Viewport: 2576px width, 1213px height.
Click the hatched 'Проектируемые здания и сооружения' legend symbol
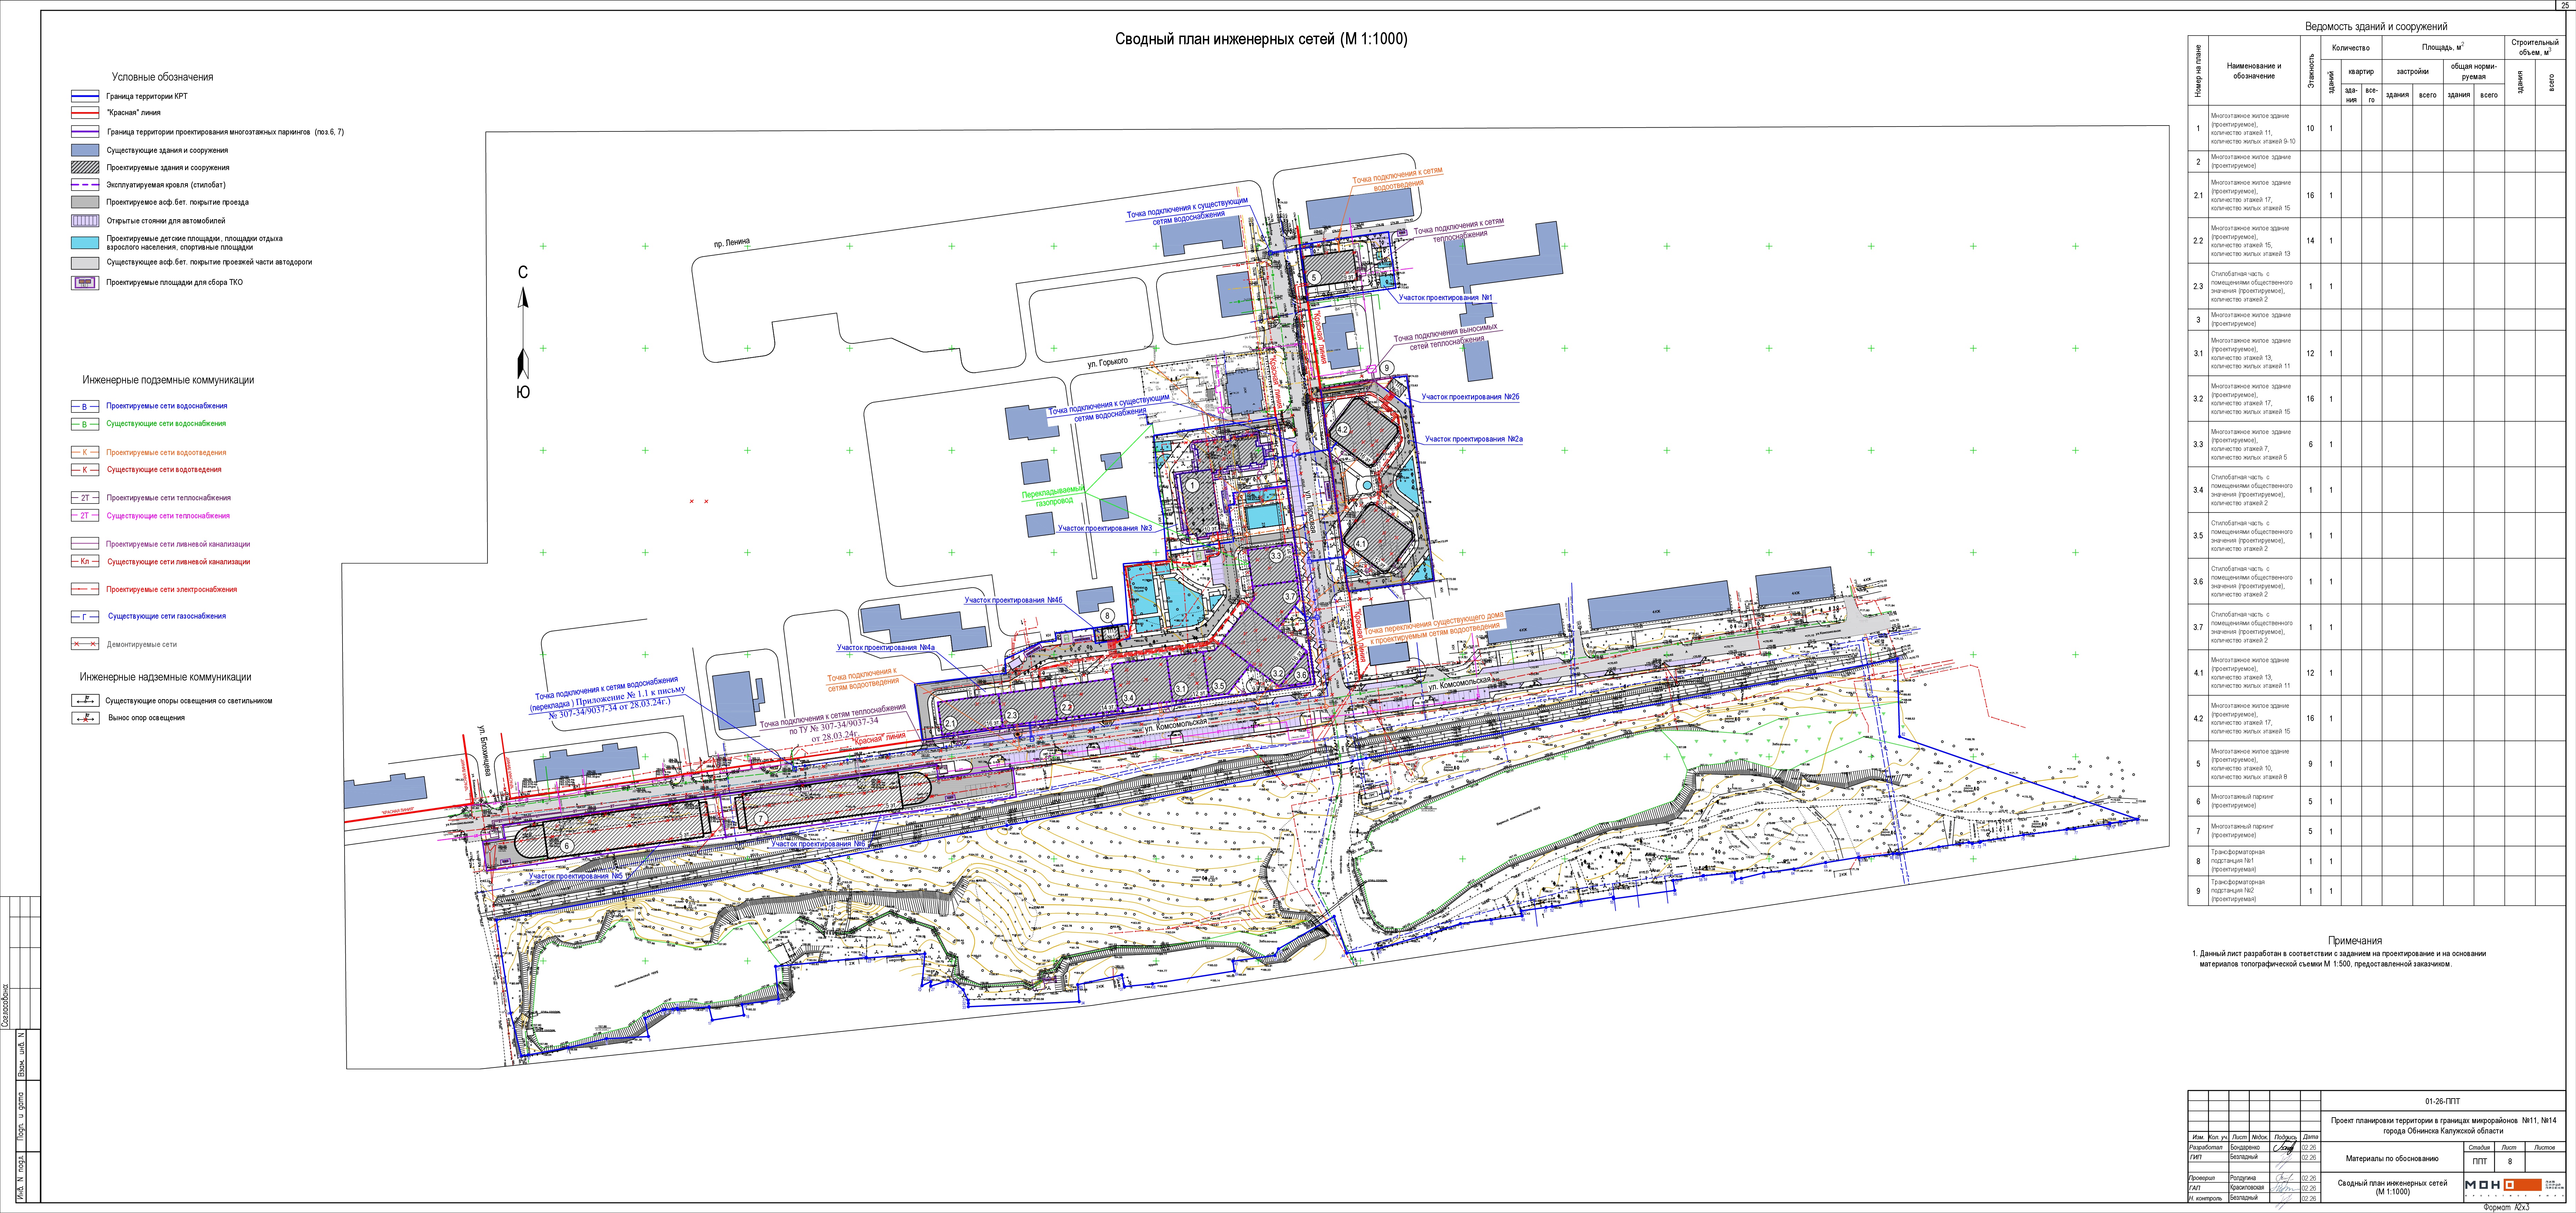(85, 168)
